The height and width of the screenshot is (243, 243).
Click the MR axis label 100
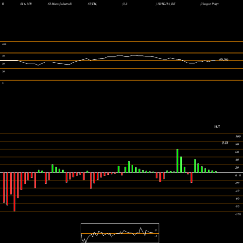(238, 137)
